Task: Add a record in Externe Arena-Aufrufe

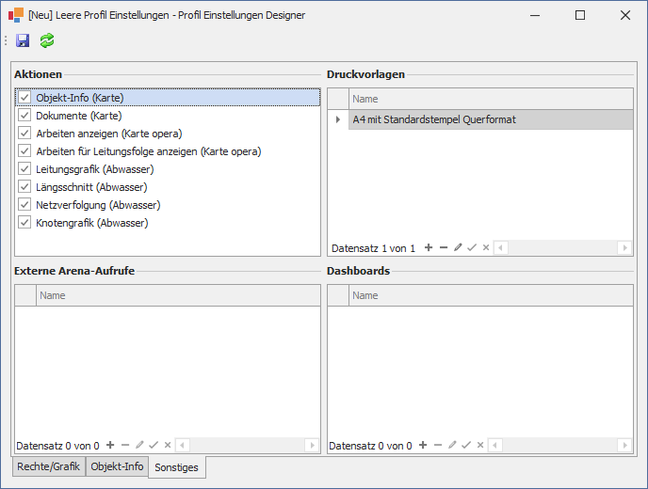Action: point(110,446)
